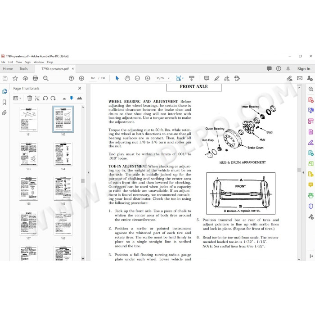Delete selected page with trash icon
This screenshot has height=315, width=315.
pos(30,98)
